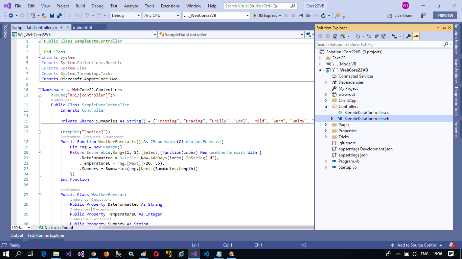Click the Navigate Backward arrow icon

tap(11, 16)
